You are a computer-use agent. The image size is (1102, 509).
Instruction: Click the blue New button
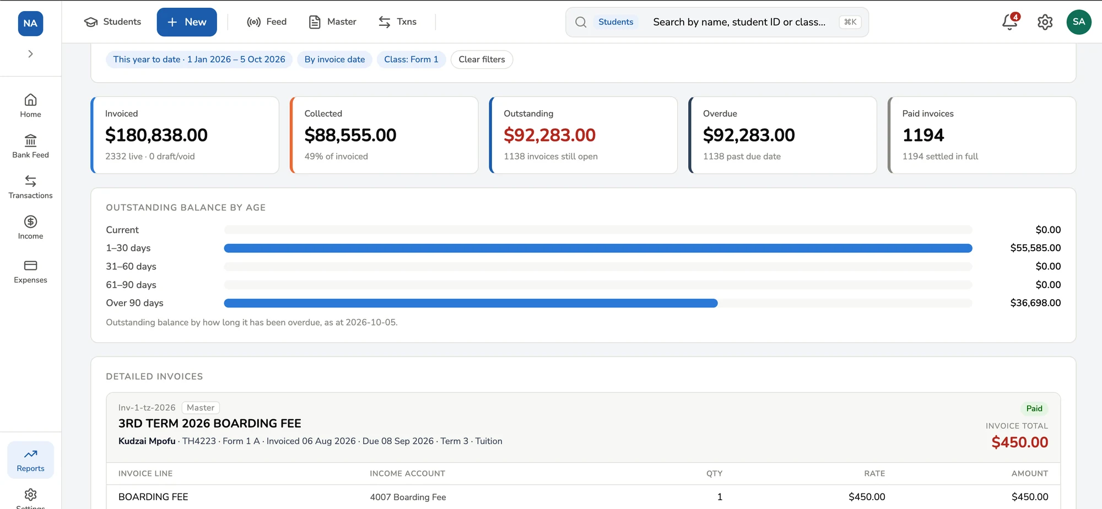click(x=187, y=22)
